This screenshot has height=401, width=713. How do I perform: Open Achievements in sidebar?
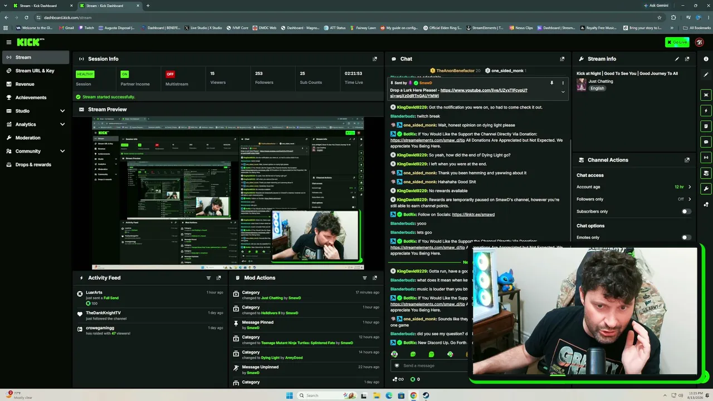36,97
